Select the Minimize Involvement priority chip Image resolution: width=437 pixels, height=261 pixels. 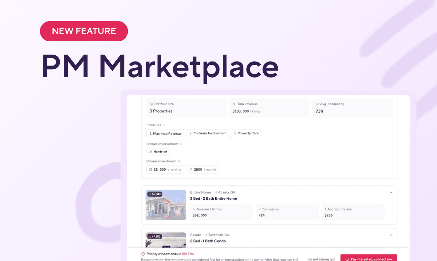pyautogui.click(x=208, y=133)
